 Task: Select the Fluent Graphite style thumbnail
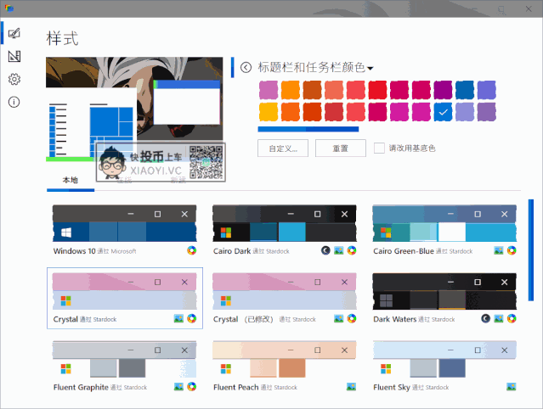point(125,359)
